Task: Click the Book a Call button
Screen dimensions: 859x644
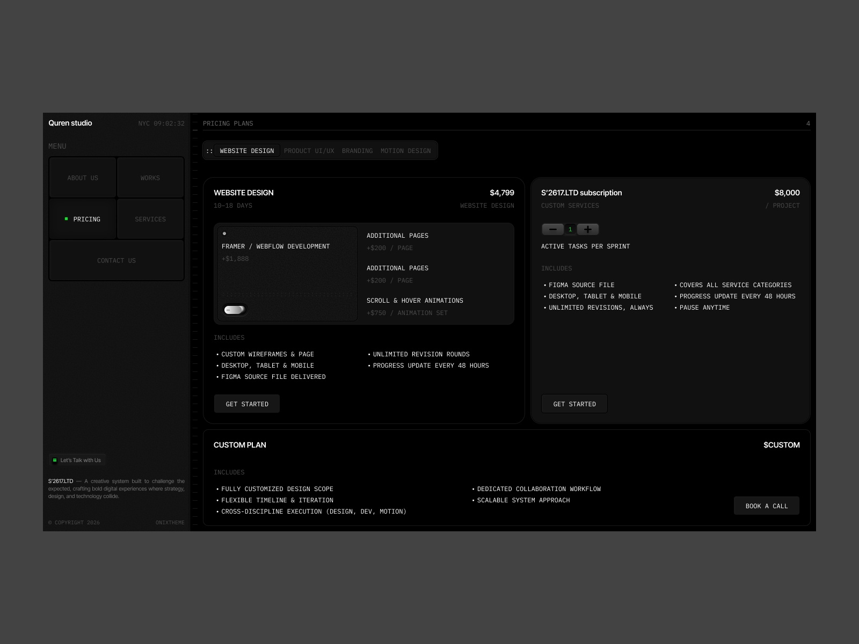Action: pyautogui.click(x=767, y=506)
